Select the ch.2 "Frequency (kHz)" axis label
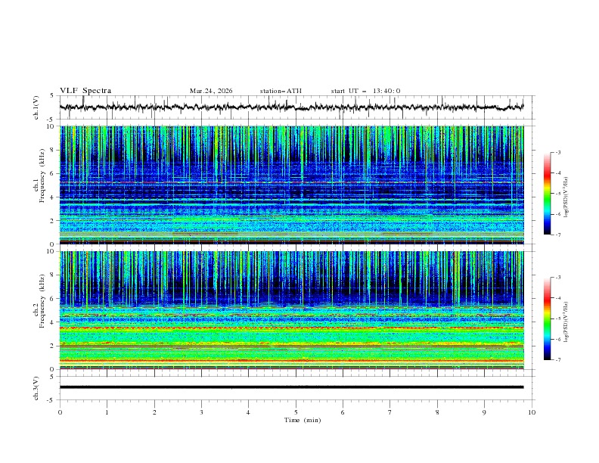This screenshot has width=599, height=463. [42, 301]
